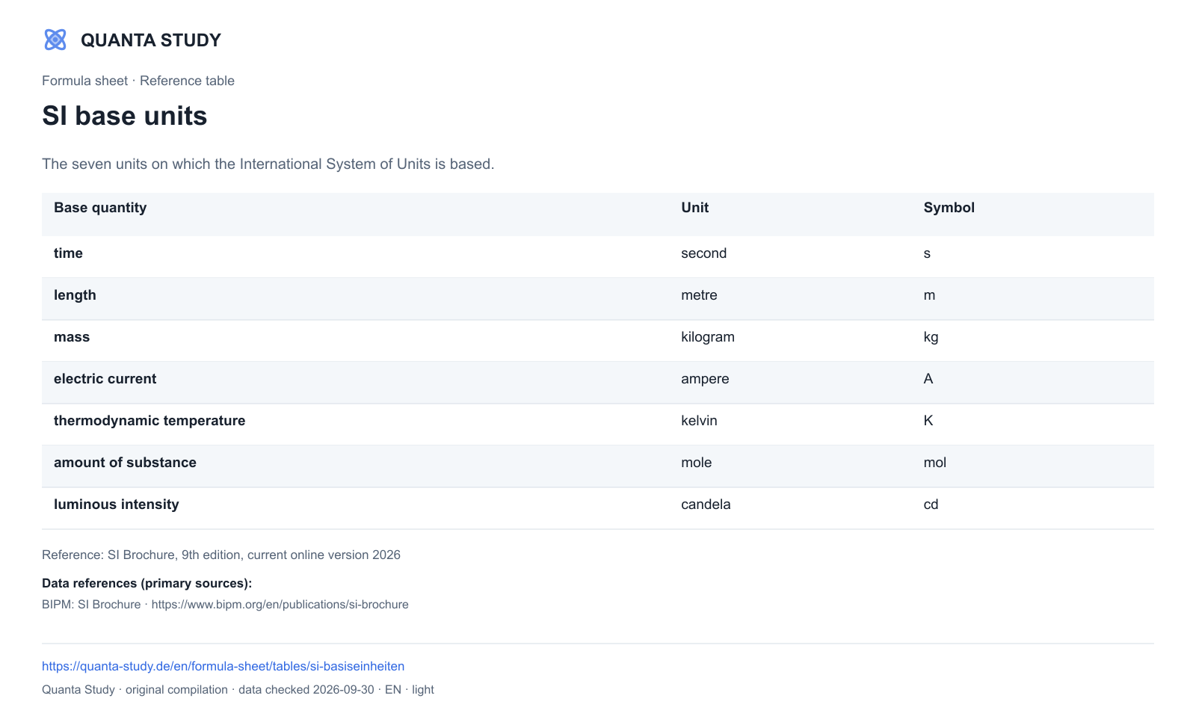Select the 'length' row label
The height and width of the screenshot is (725, 1196).
(75, 295)
